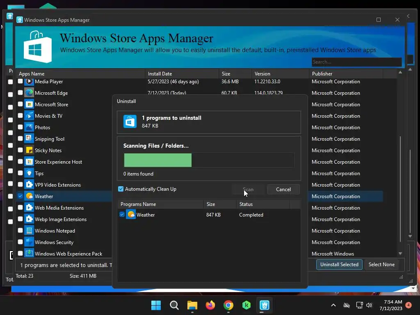Click the Web Media Extensions icon
The height and width of the screenshot is (315, 420).
pyautogui.click(x=29, y=208)
